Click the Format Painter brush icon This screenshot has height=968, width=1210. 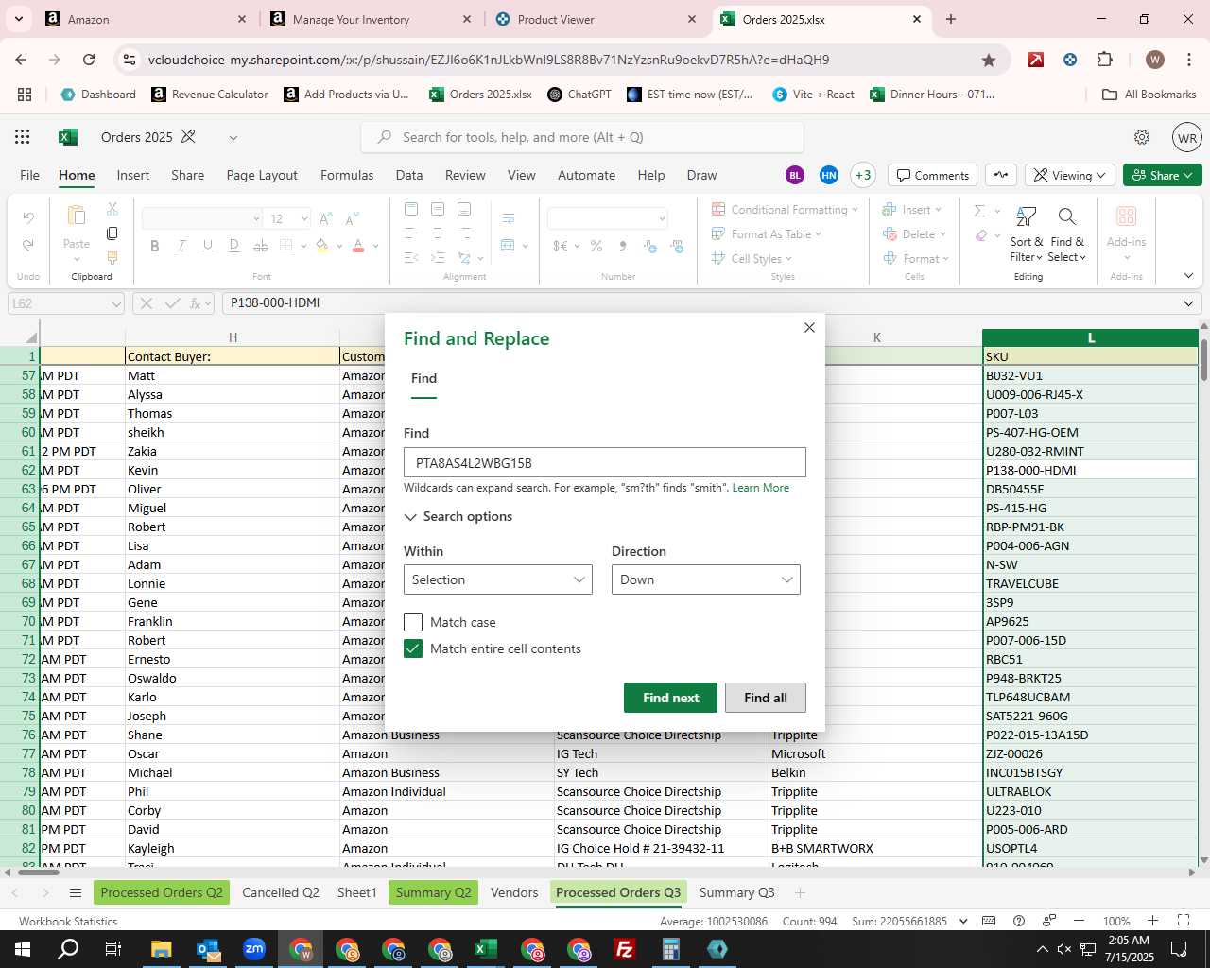coord(112,257)
